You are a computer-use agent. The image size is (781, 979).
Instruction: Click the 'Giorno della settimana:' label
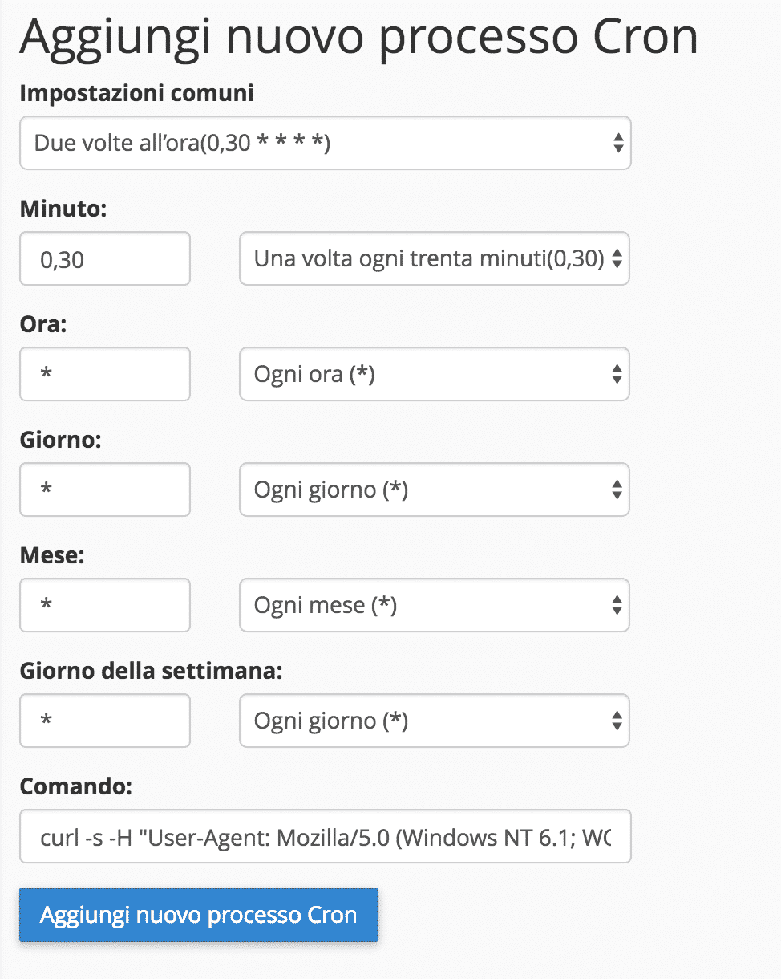[151, 672]
